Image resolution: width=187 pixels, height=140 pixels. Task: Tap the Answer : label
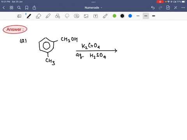point(15,30)
